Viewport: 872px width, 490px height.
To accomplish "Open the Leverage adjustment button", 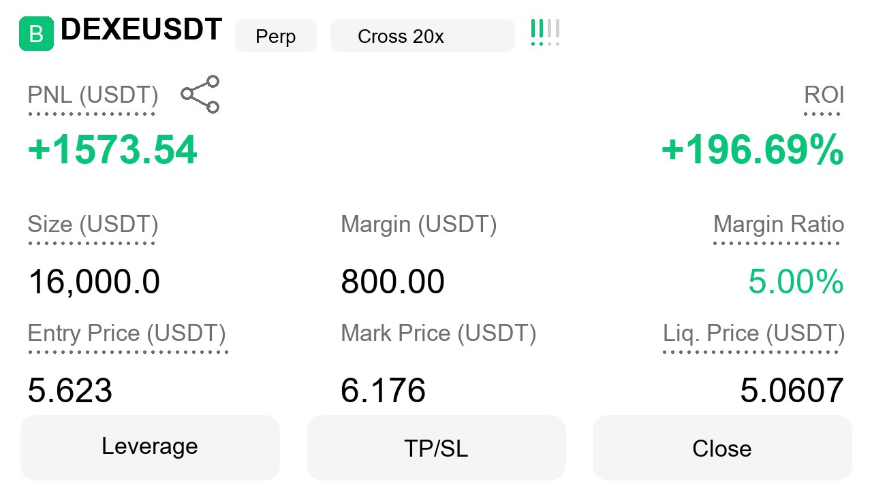I will (x=150, y=447).
